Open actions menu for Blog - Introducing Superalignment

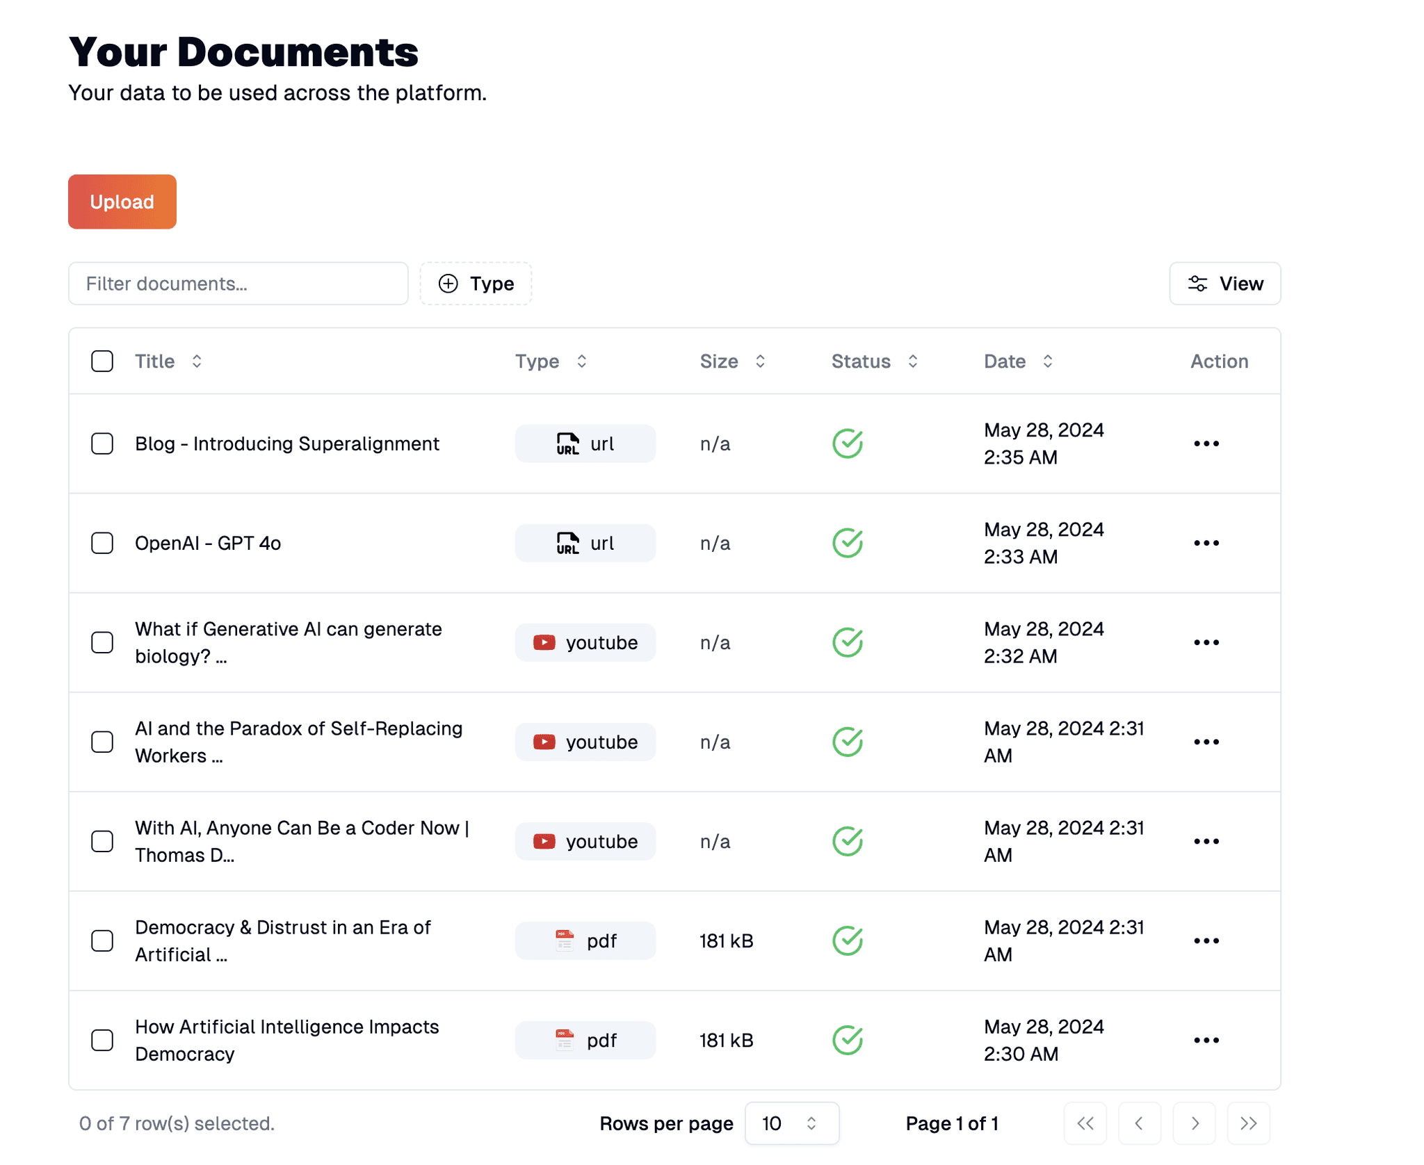click(x=1206, y=443)
